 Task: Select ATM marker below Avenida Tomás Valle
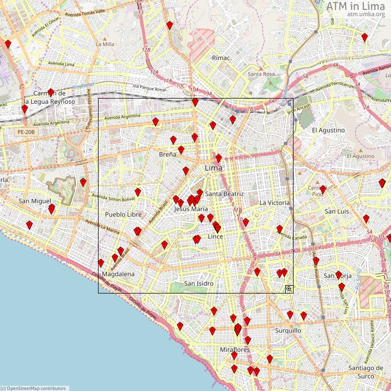(x=169, y=25)
